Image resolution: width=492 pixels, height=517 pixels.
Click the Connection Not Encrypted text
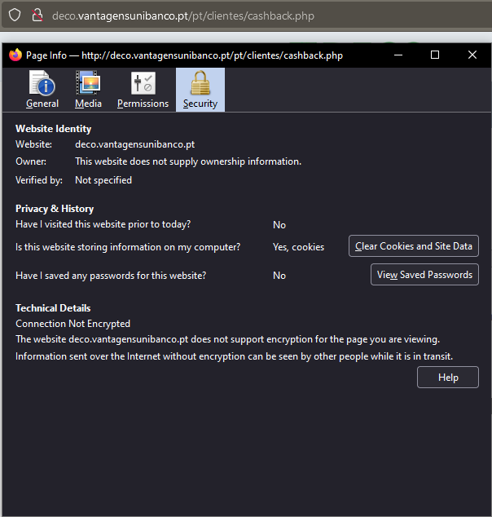[72, 324]
